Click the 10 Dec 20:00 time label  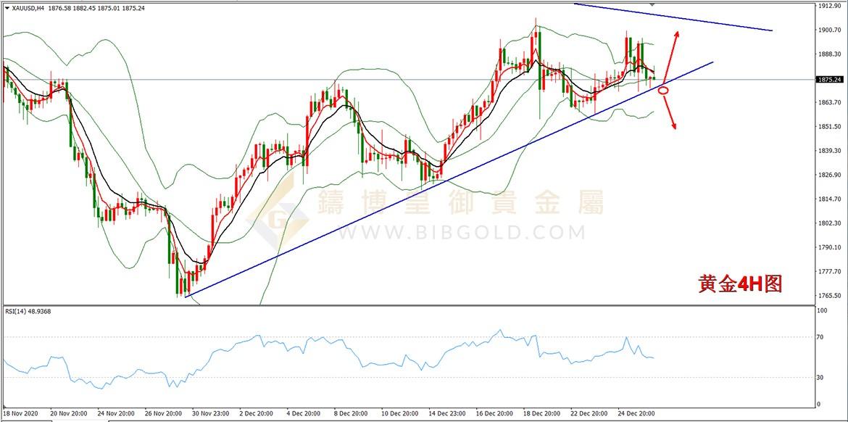(x=399, y=413)
